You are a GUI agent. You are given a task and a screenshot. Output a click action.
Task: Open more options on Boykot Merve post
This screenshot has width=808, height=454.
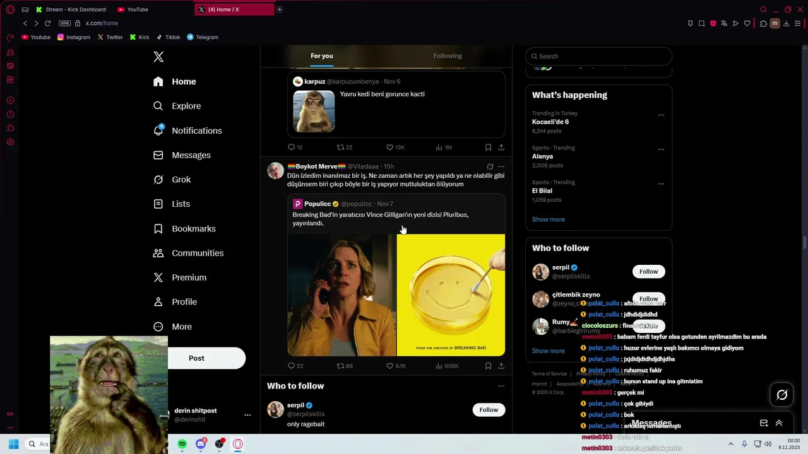[501, 167]
